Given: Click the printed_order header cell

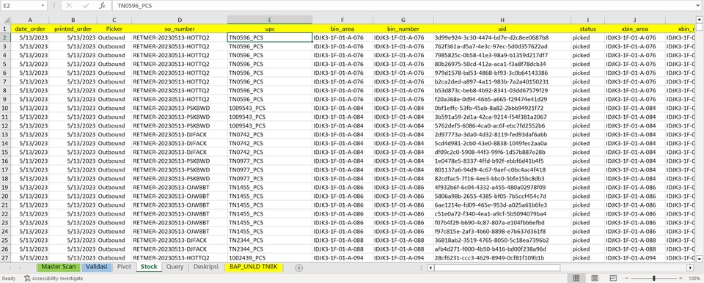Looking at the screenshot, I should (73, 29).
